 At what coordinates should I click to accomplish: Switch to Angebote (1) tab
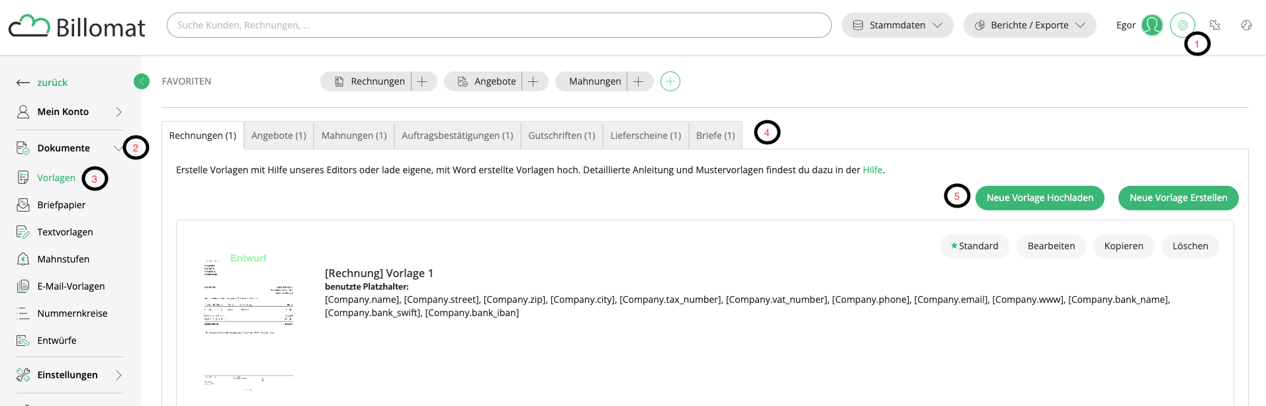279,136
